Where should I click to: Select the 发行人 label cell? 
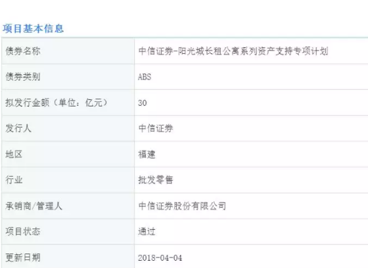click(68, 128)
